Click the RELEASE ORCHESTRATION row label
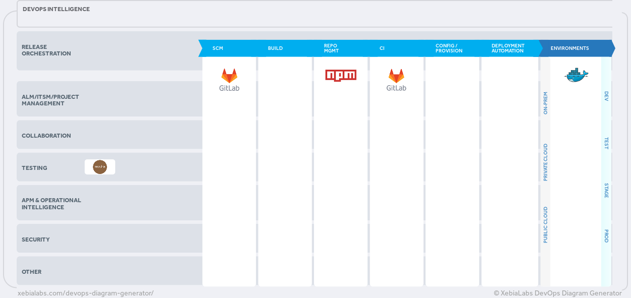Viewport: 631px width, 298px height. [x=46, y=50]
